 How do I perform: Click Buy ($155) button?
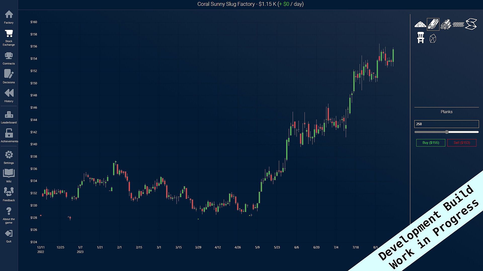[x=431, y=143]
